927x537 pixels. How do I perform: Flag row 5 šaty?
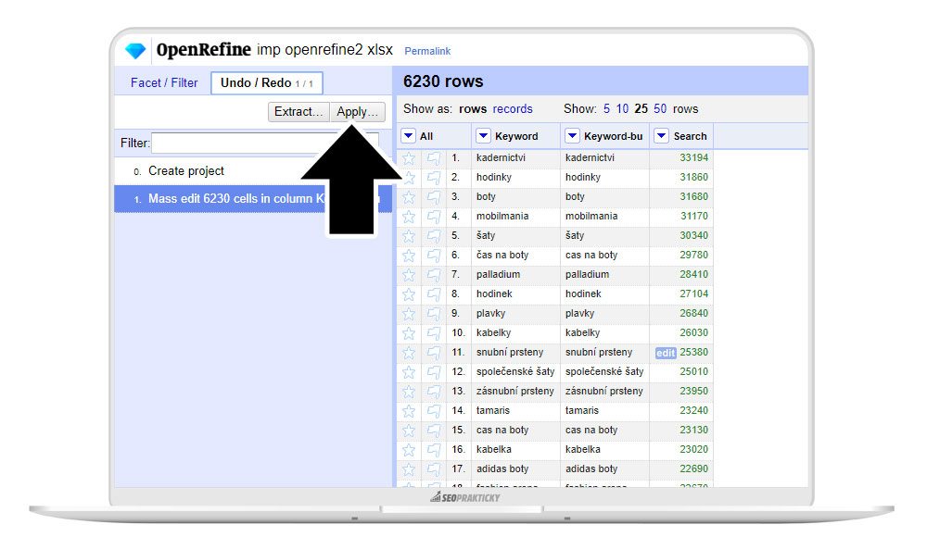pos(433,236)
